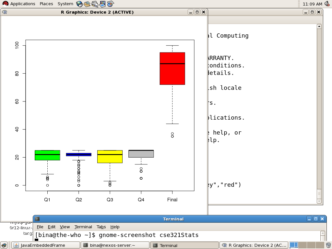Image resolution: width=332 pixels, height=249 pixels.
Task: Open the Terminal window's File menu
Action: [40, 227]
